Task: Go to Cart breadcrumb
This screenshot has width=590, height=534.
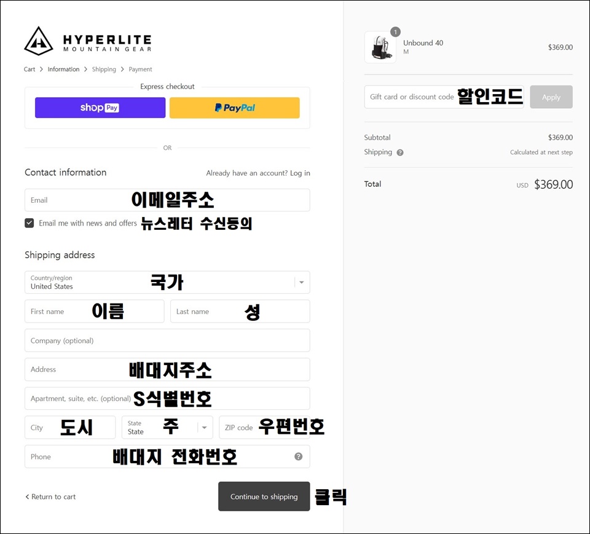Action: 29,69
